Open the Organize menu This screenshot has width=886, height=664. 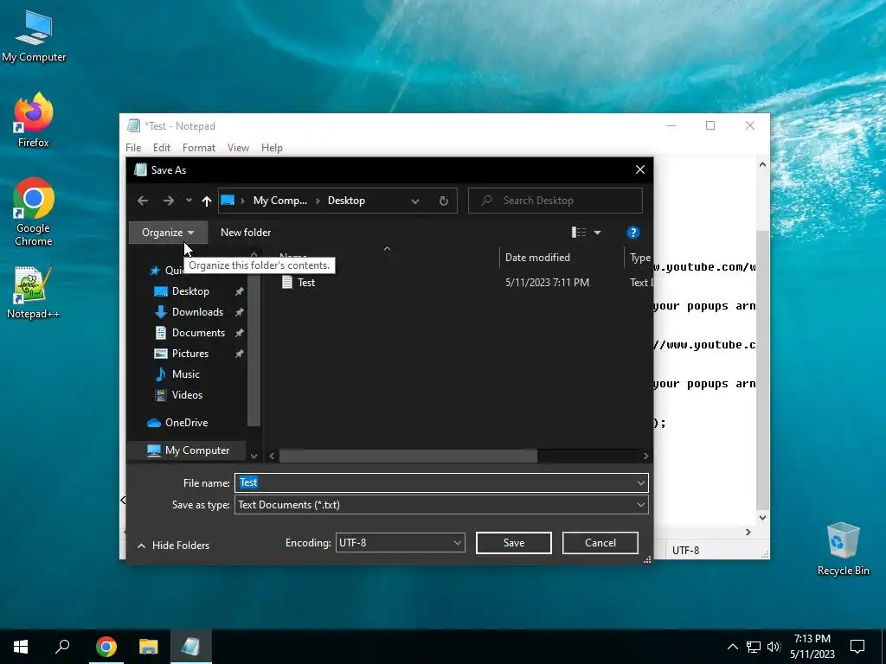click(168, 233)
